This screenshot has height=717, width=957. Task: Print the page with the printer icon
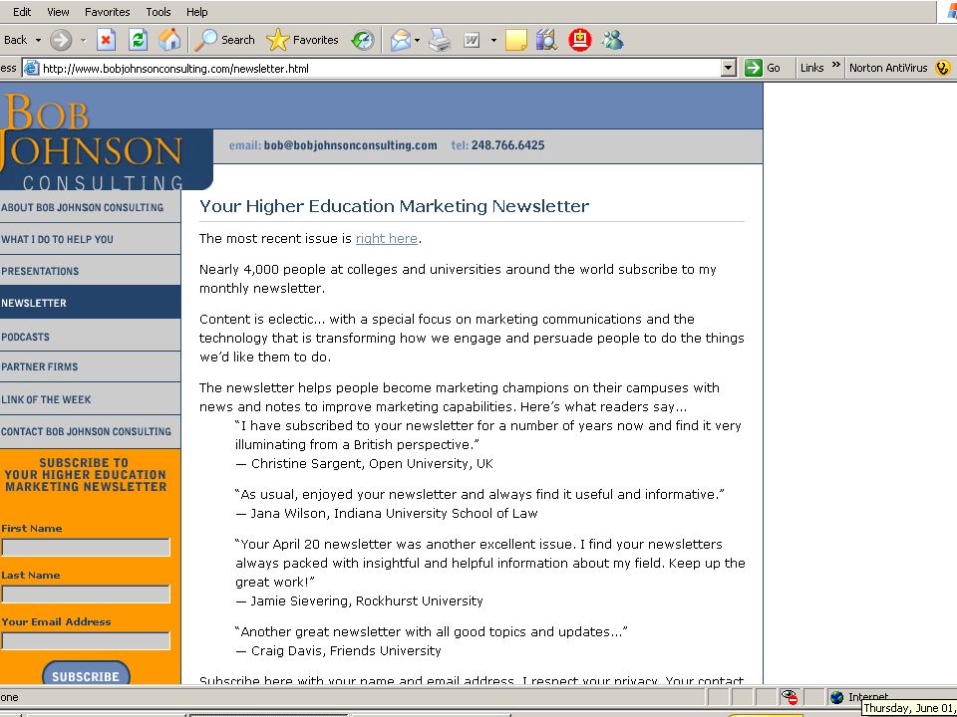440,40
